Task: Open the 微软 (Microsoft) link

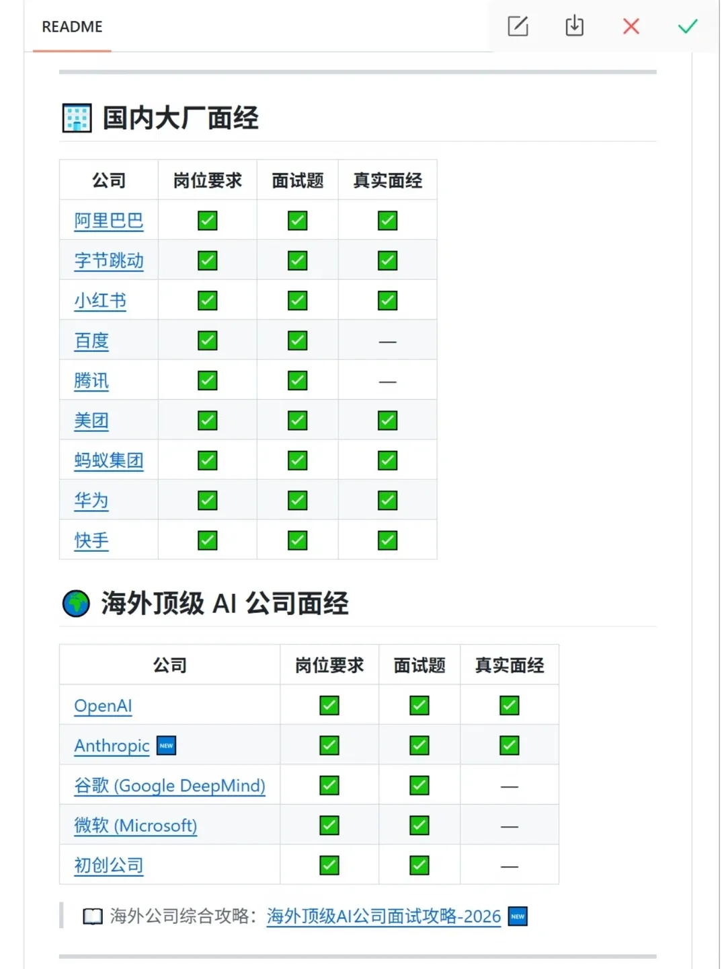Action: pyautogui.click(x=135, y=826)
